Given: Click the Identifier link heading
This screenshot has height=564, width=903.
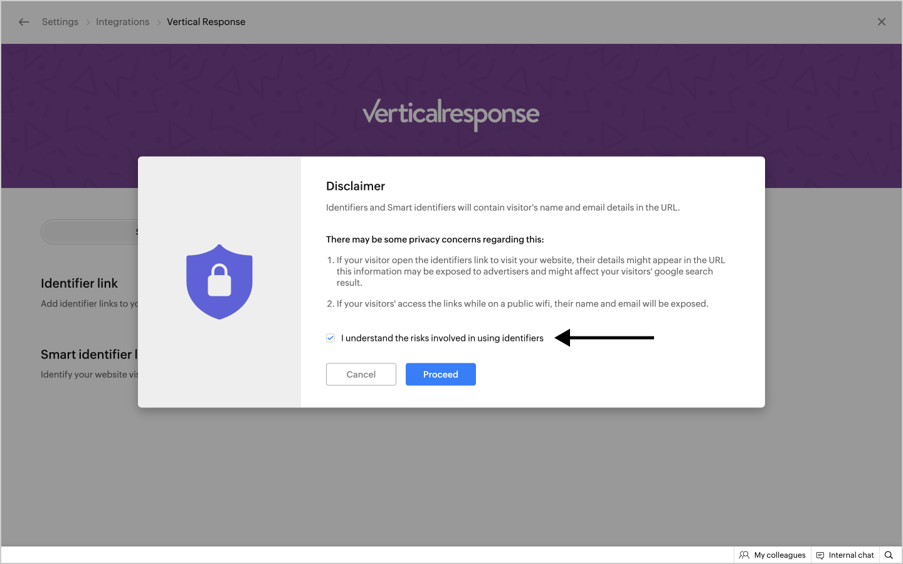Looking at the screenshot, I should click(x=79, y=283).
